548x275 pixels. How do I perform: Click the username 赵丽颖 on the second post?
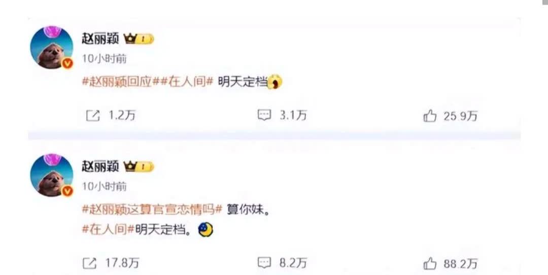(100, 166)
